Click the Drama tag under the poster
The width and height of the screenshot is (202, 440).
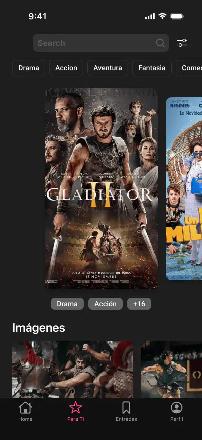pos(67,304)
